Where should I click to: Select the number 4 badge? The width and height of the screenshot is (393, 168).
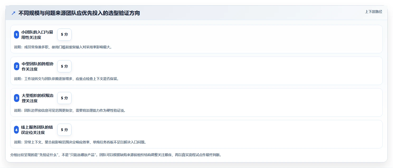(17, 130)
